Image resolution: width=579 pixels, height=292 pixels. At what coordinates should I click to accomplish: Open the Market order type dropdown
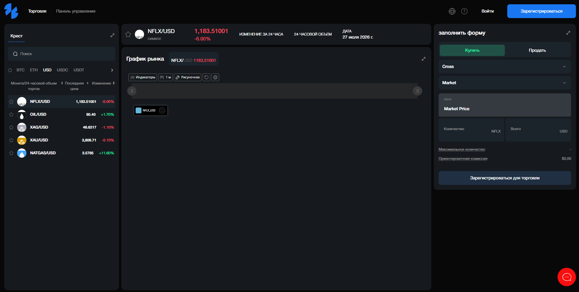point(505,83)
